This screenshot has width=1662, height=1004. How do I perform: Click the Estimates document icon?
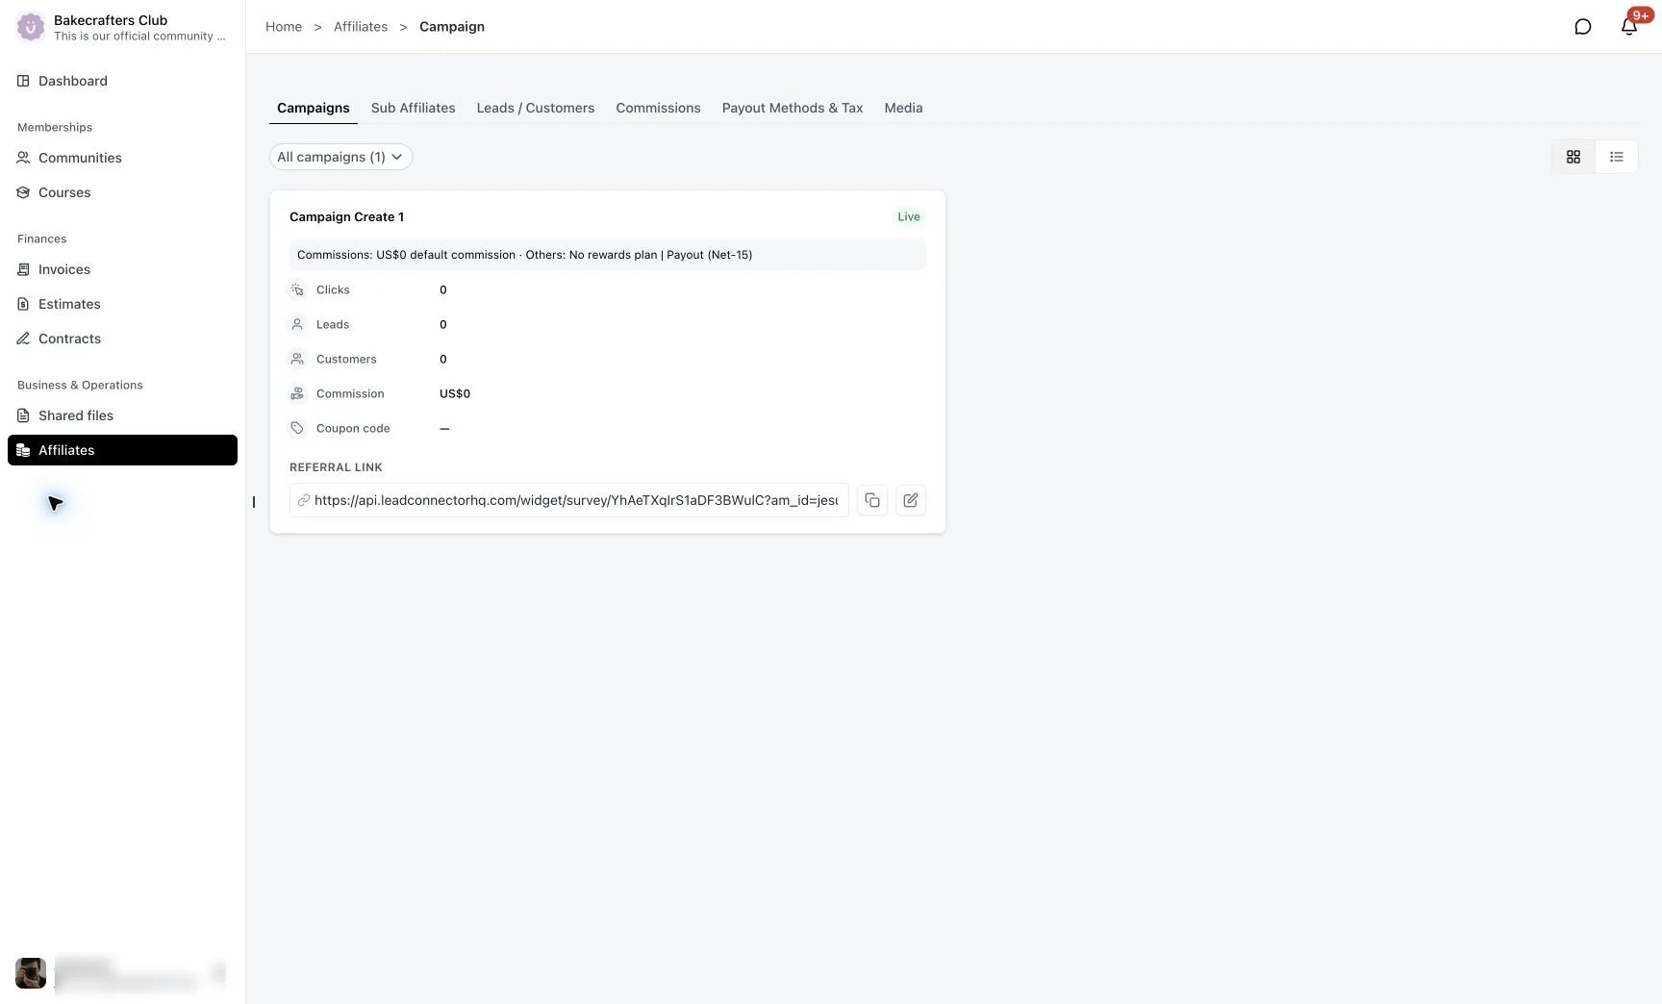pyautogui.click(x=23, y=304)
